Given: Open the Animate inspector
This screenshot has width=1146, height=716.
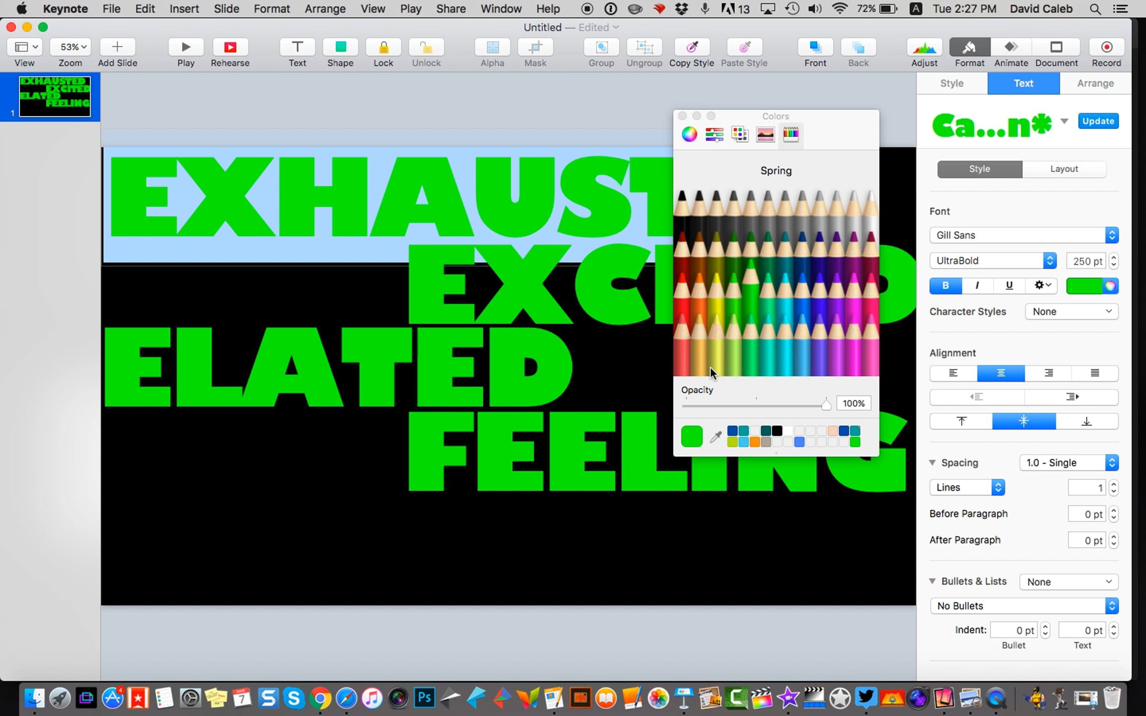Looking at the screenshot, I should pos(1010,47).
